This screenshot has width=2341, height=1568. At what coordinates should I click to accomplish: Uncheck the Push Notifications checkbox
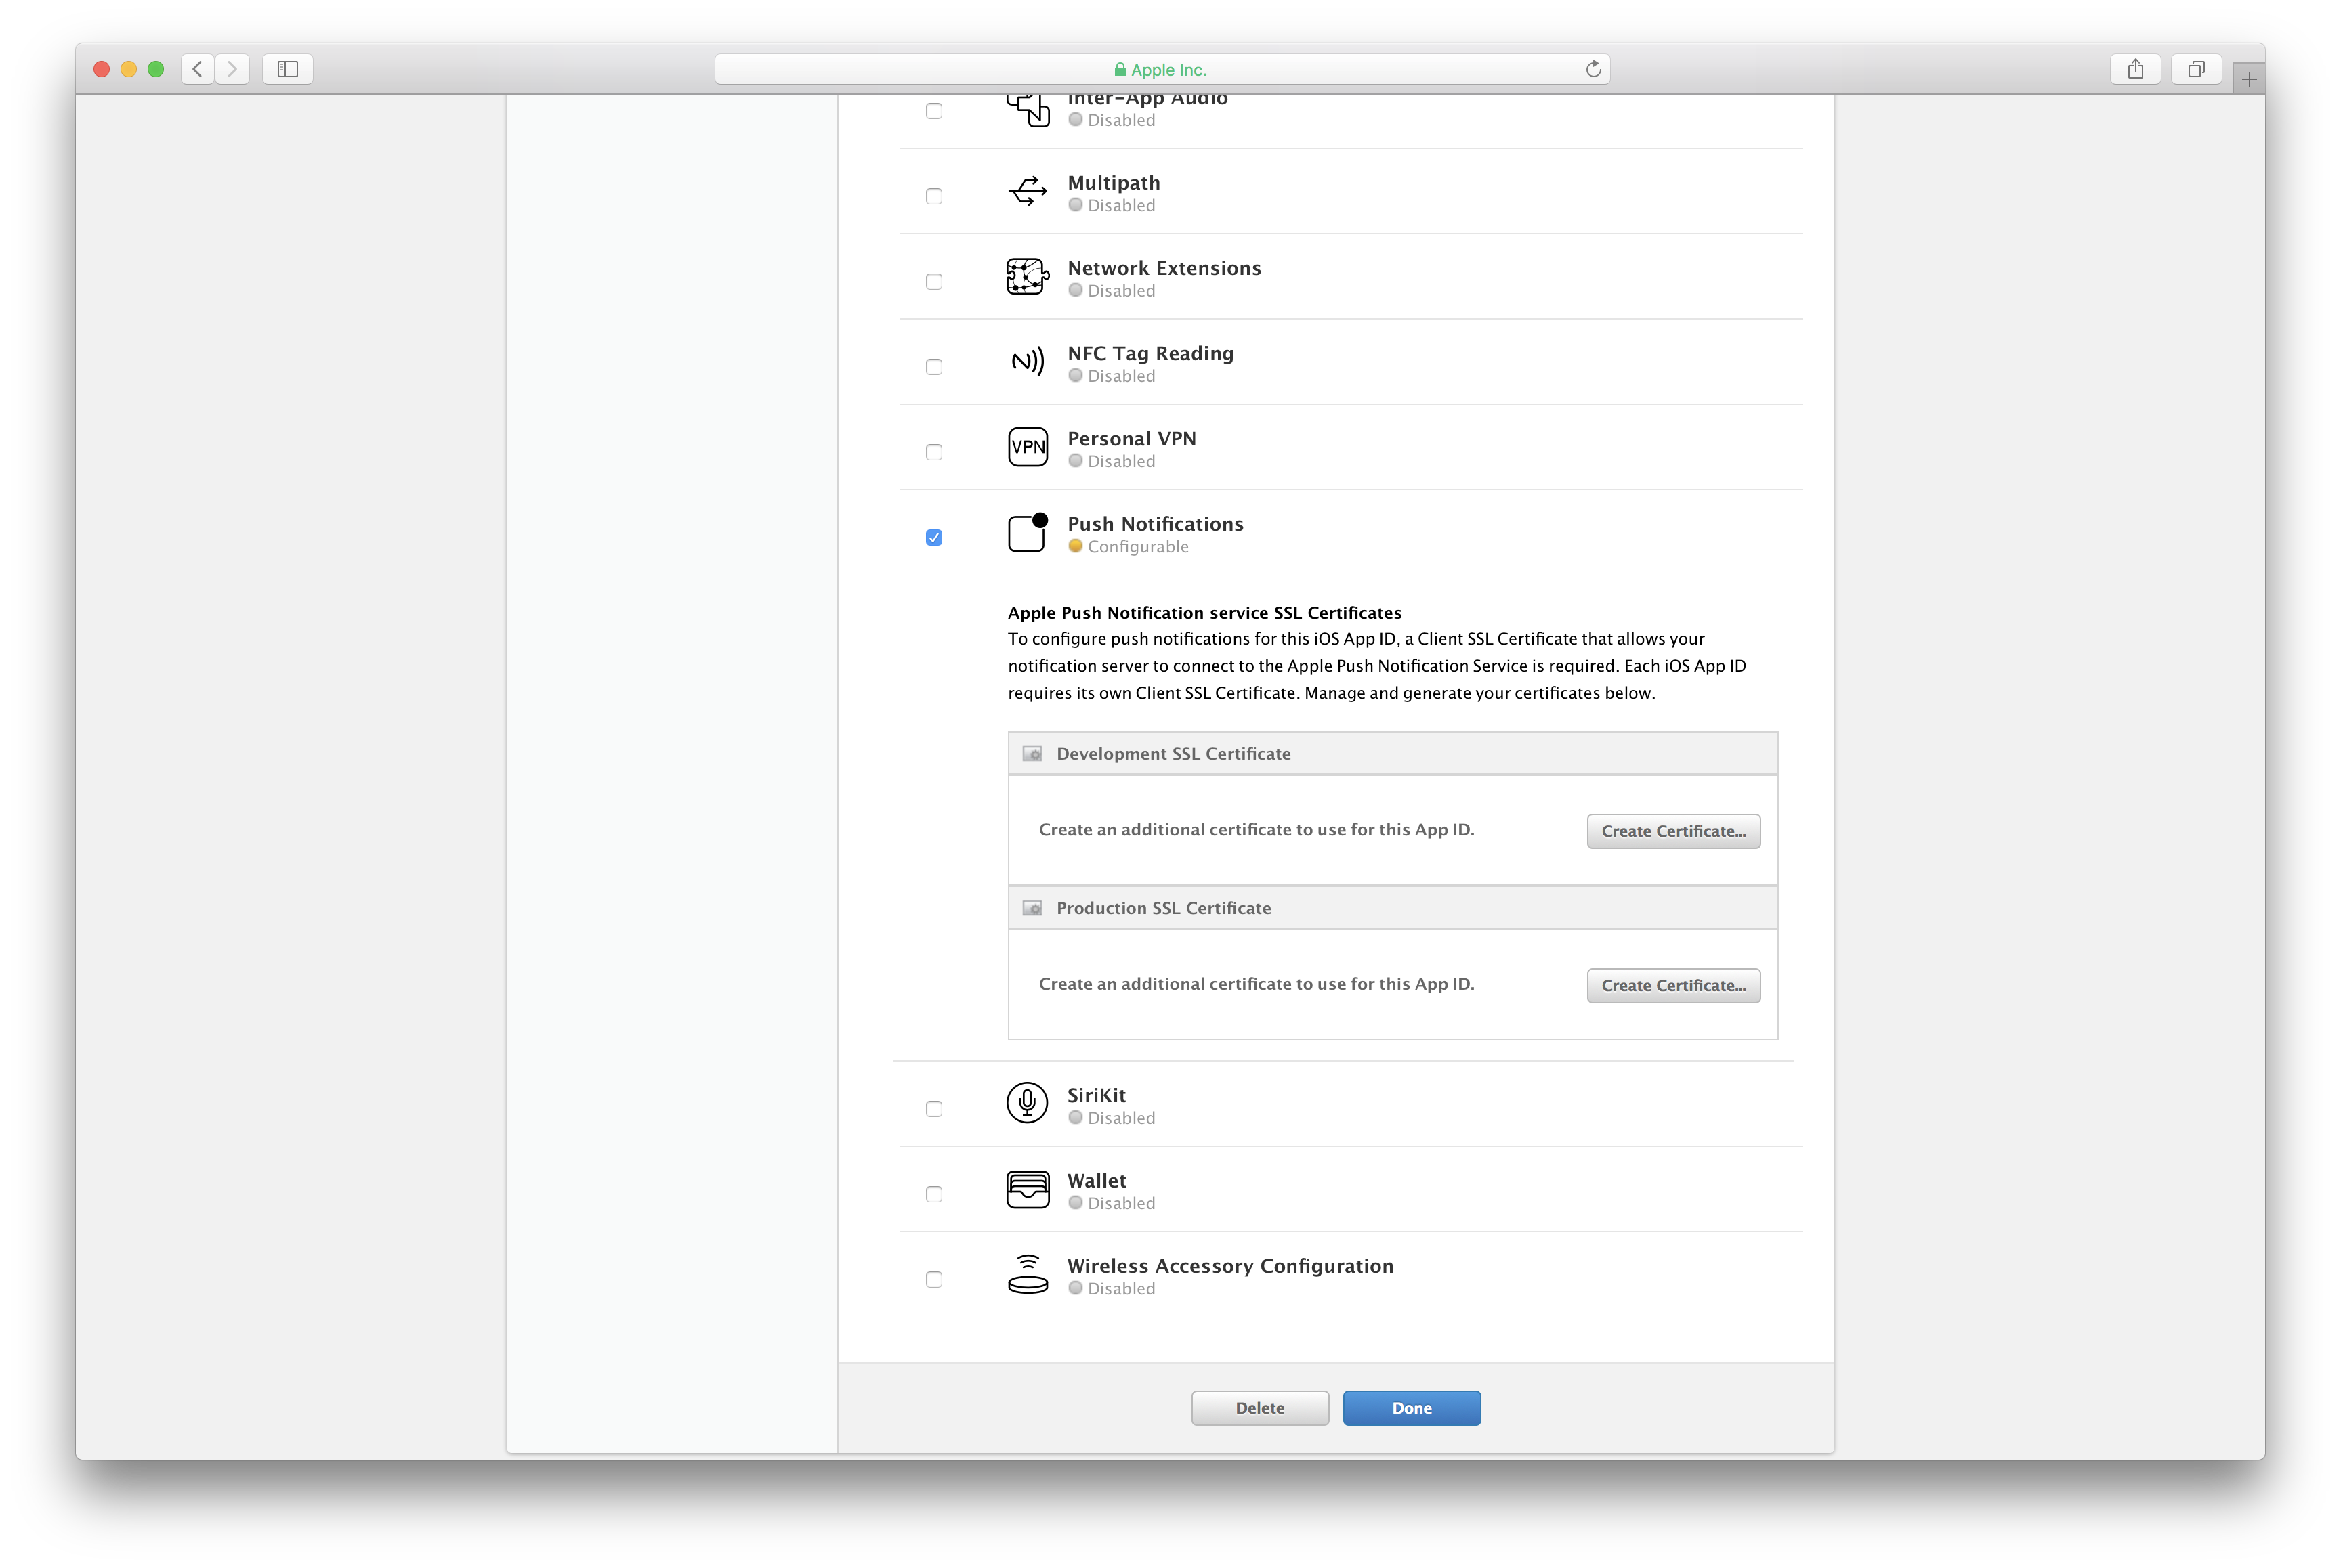(x=934, y=538)
